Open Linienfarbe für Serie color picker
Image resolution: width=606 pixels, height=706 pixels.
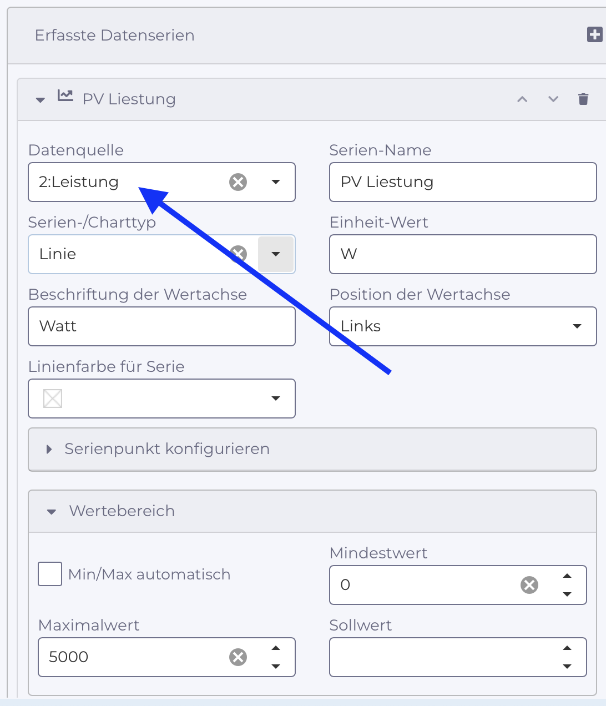161,399
